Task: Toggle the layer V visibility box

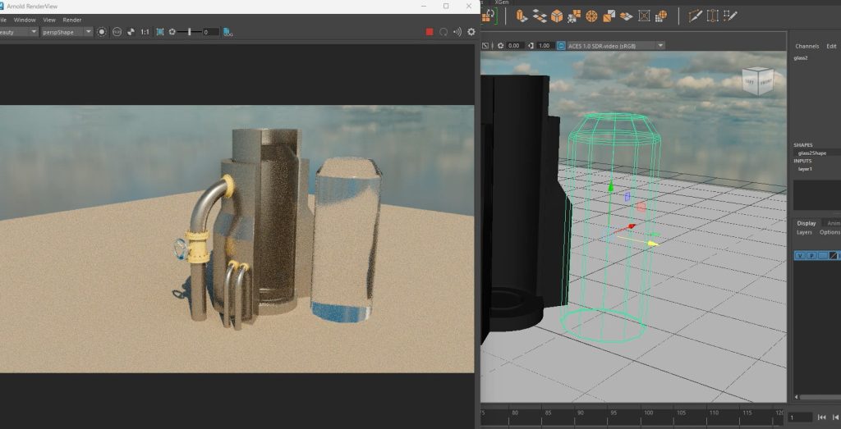Action: click(x=800, y=256)
